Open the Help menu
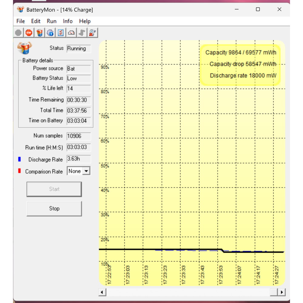This screenshot has width=303, height=303. (x=85, y=21)
